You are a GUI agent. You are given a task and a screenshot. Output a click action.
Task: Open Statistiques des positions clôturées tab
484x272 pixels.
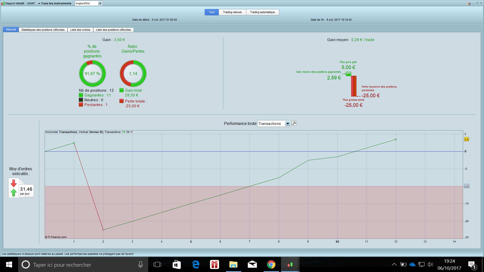[43, 30]
